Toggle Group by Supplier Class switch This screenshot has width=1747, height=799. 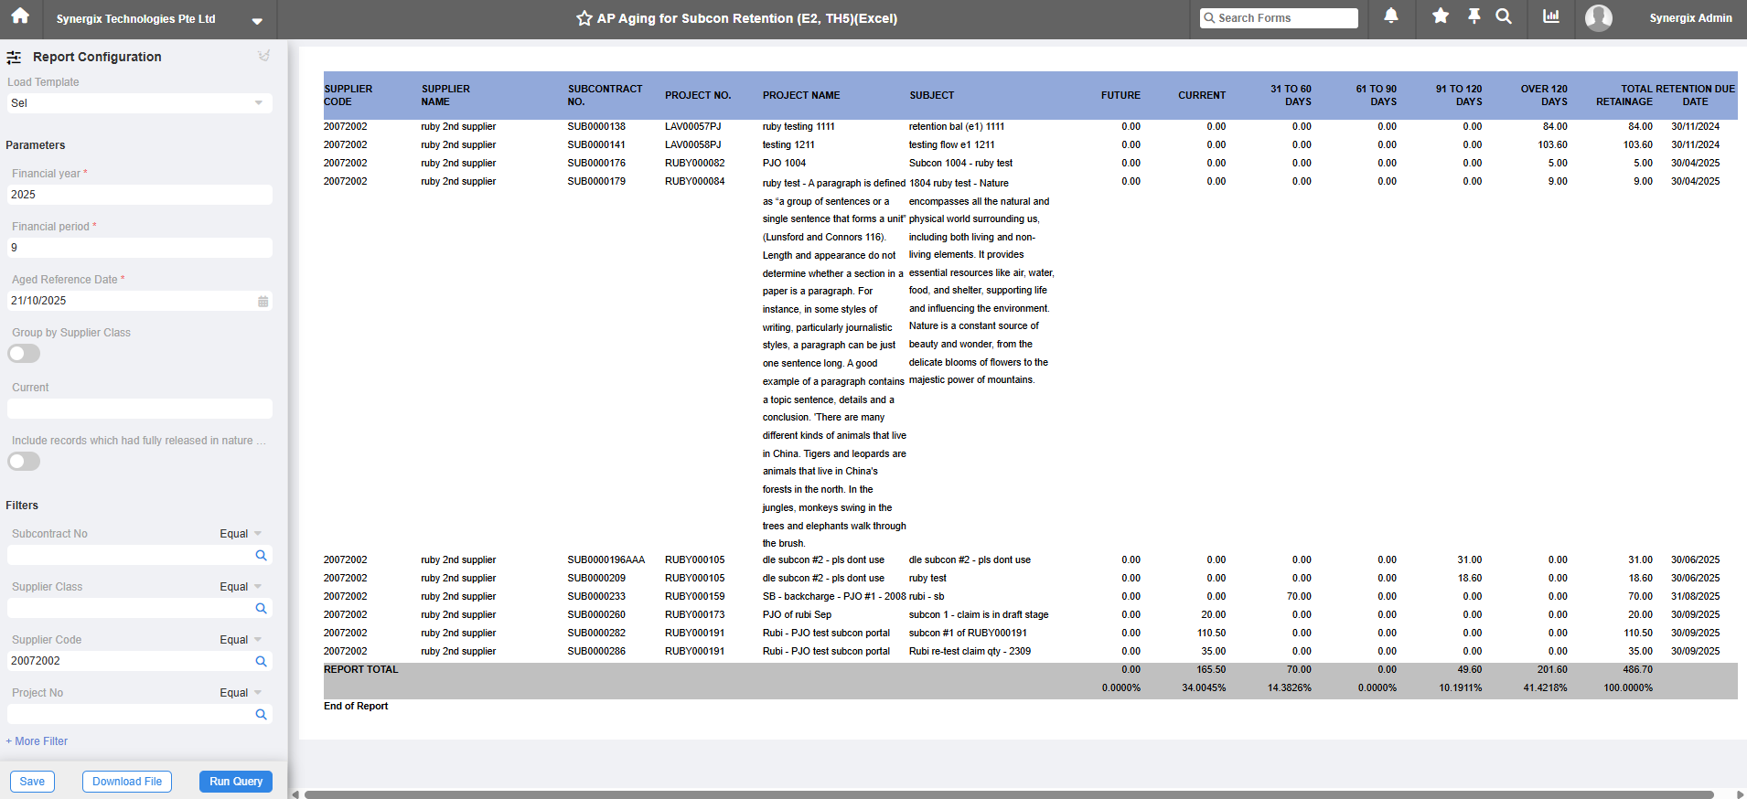coord(24,354)
